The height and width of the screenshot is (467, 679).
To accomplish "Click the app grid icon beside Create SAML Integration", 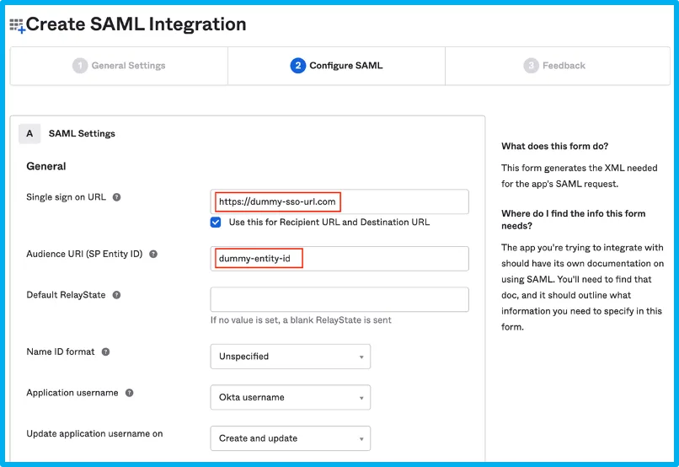I will pyautogui.click(x=18, y=25).
